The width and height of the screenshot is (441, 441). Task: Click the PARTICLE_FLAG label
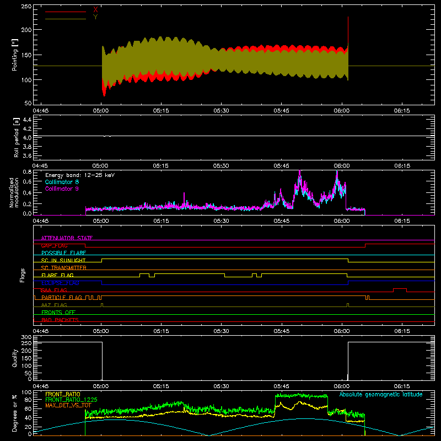tap(62, 297)
